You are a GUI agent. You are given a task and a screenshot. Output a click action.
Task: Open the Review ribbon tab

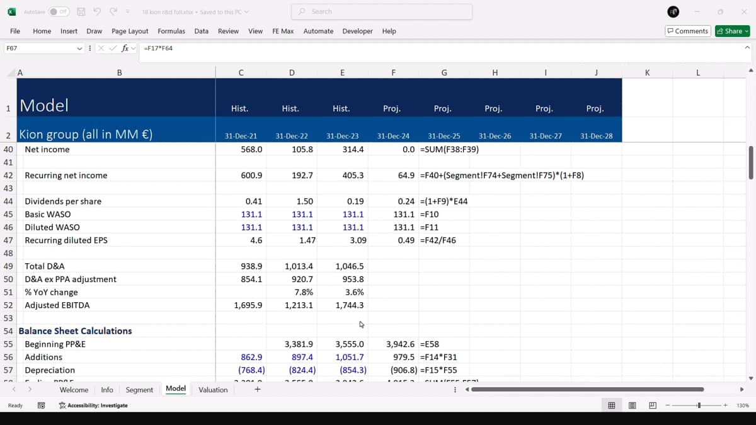(229, 31)
